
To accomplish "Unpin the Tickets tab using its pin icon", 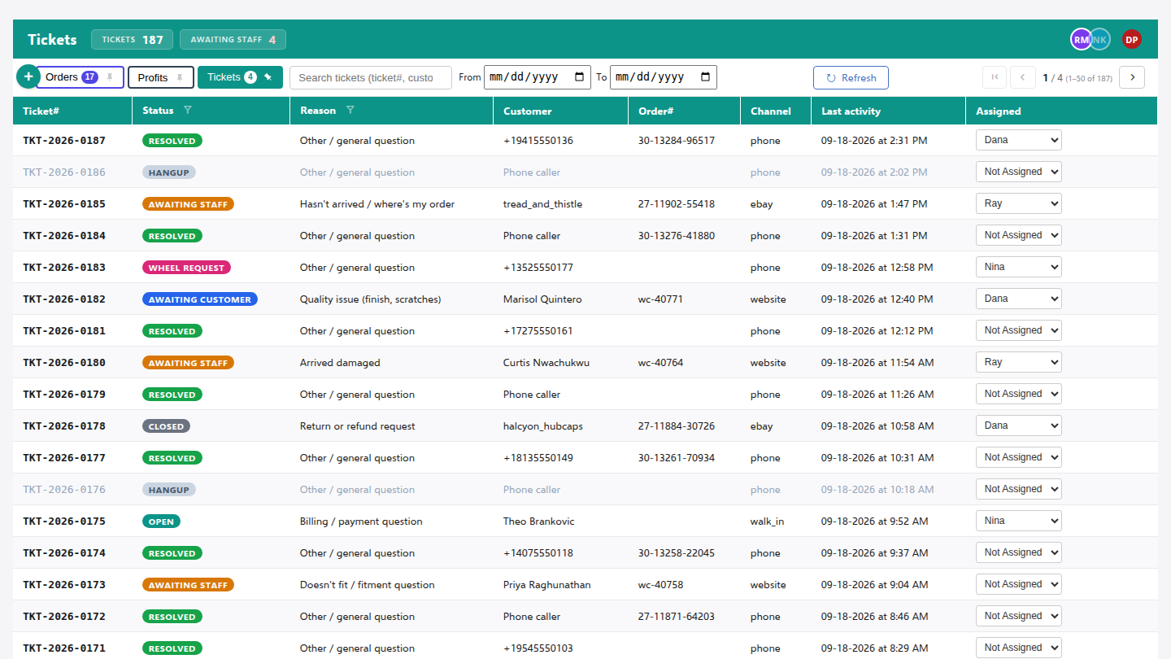I will click(268, 77).
